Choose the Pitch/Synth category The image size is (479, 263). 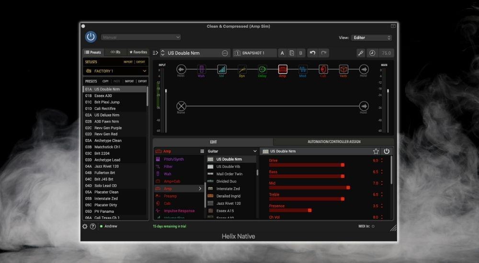[179, 159]
